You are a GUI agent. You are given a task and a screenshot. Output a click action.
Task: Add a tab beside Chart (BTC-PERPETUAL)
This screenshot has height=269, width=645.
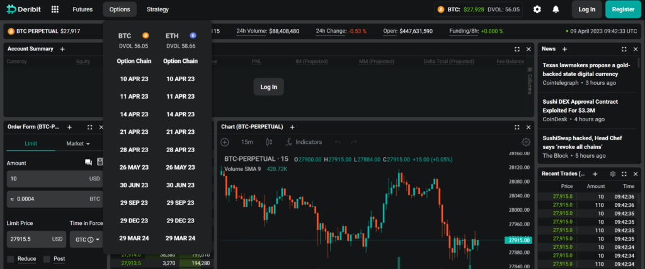292,128
